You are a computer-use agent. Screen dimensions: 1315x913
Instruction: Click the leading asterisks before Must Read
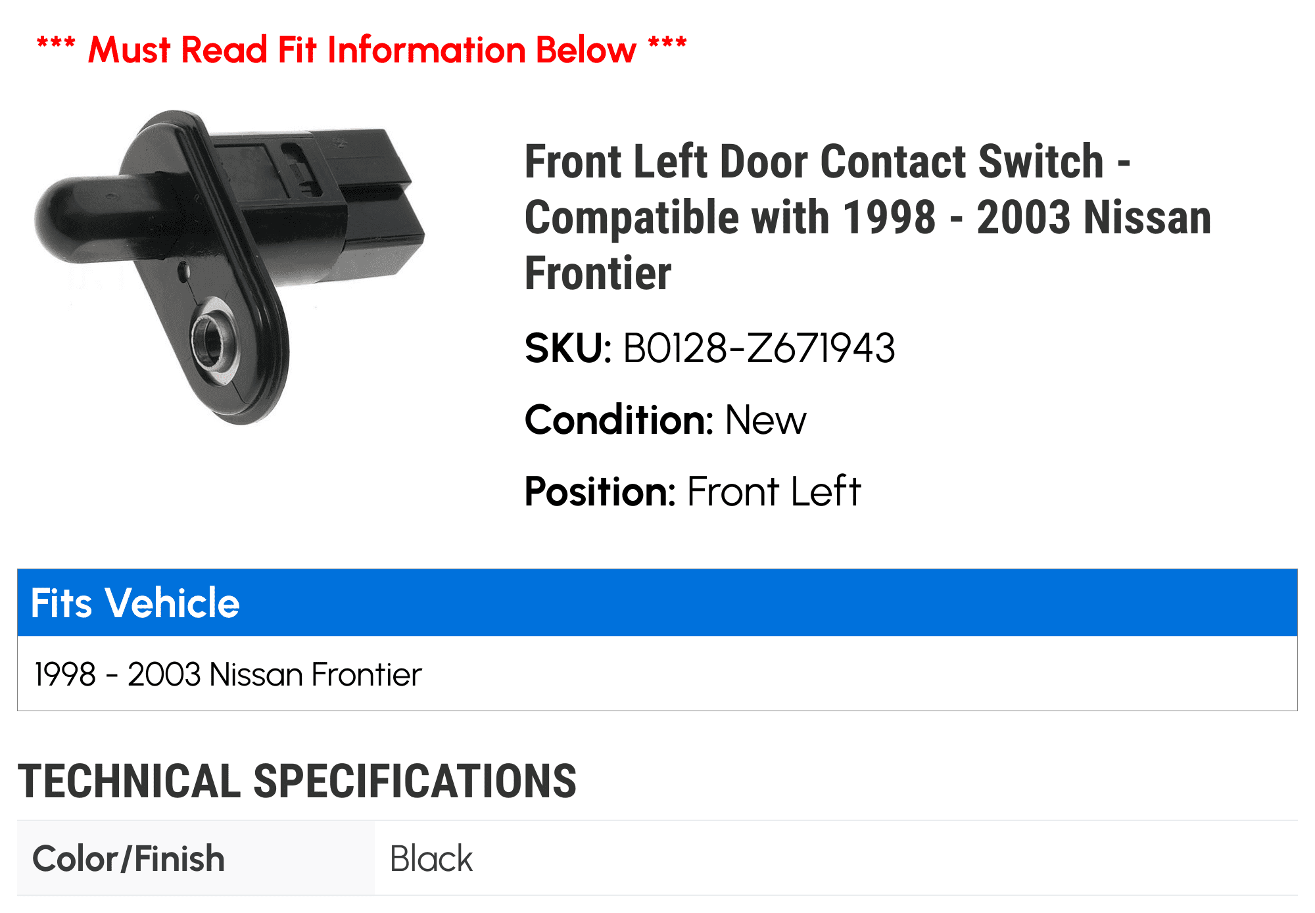coord(56,46)
